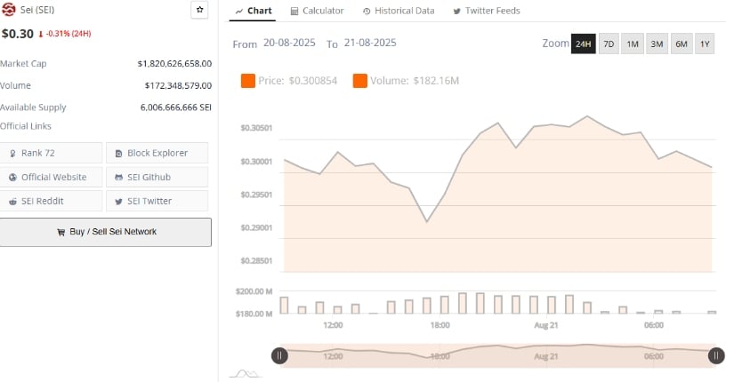This screenshot has width=734, height=382.
Task: Select the 1Y zoom range
Action: point(705,44)
